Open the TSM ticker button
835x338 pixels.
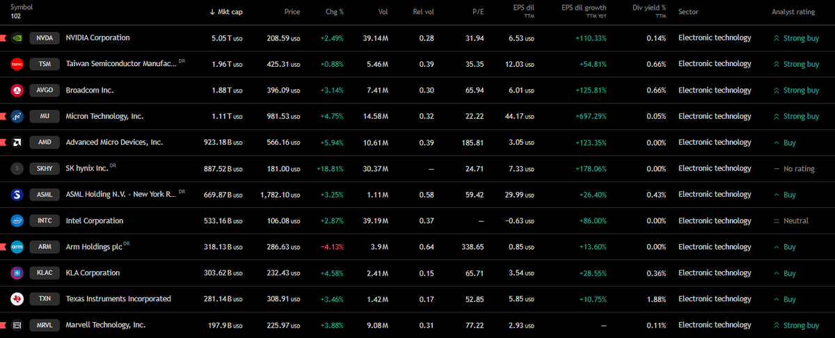(45, 64)
